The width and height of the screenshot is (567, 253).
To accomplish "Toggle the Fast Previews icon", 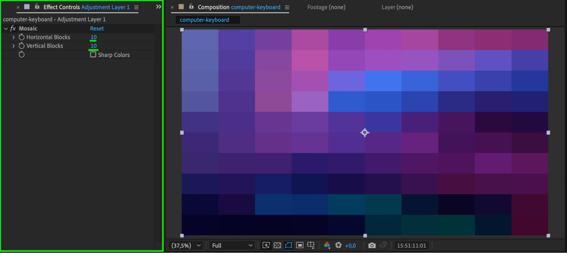I will point(266,245).
